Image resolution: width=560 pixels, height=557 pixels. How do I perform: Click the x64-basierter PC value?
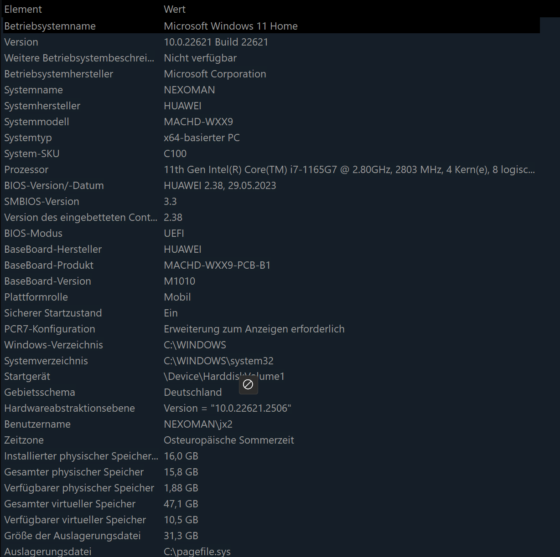pyautogui.click(x=202, y=138)
